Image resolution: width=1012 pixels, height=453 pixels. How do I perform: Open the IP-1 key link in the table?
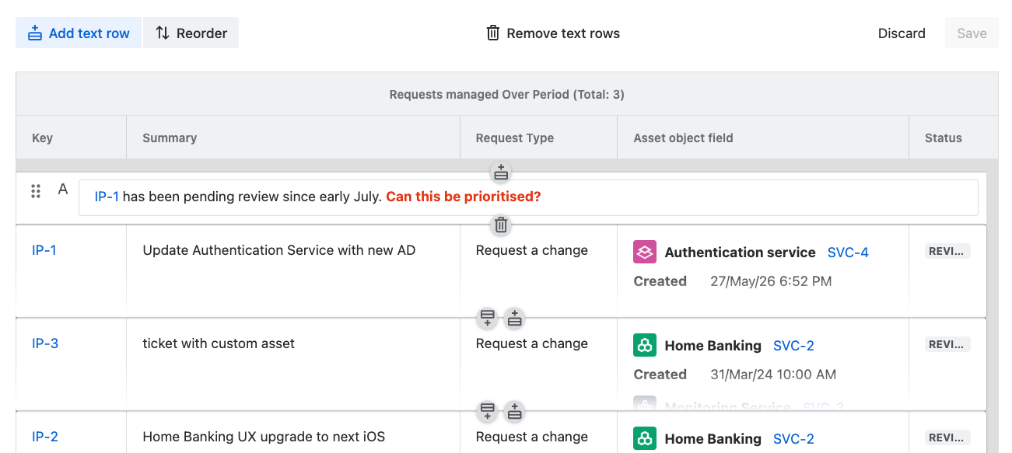tap(44, 250)
